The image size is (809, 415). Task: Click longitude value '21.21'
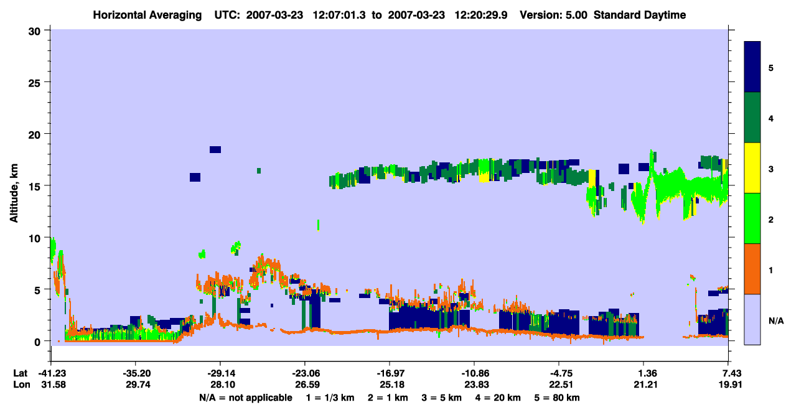tap(644, 385)
